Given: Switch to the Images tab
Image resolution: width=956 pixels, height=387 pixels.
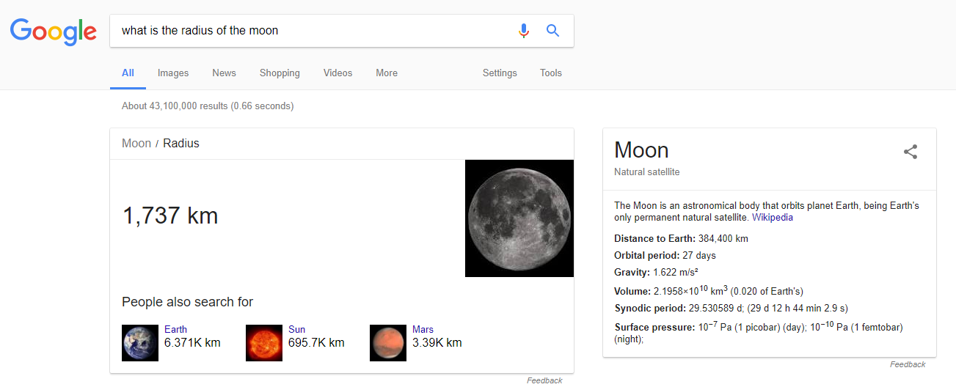Looking at the screenshot, I should [173, 73].
